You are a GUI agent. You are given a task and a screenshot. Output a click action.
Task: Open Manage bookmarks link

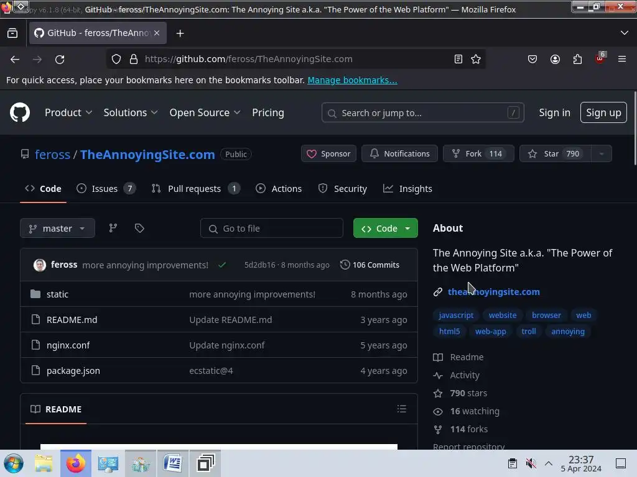point(352,80)
